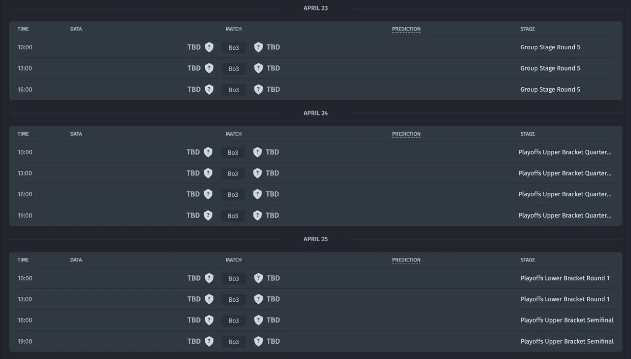Open left team shield icon, April 25 13:00 match
The height and width of the screenshot is (359, 631).
point(209,299)
